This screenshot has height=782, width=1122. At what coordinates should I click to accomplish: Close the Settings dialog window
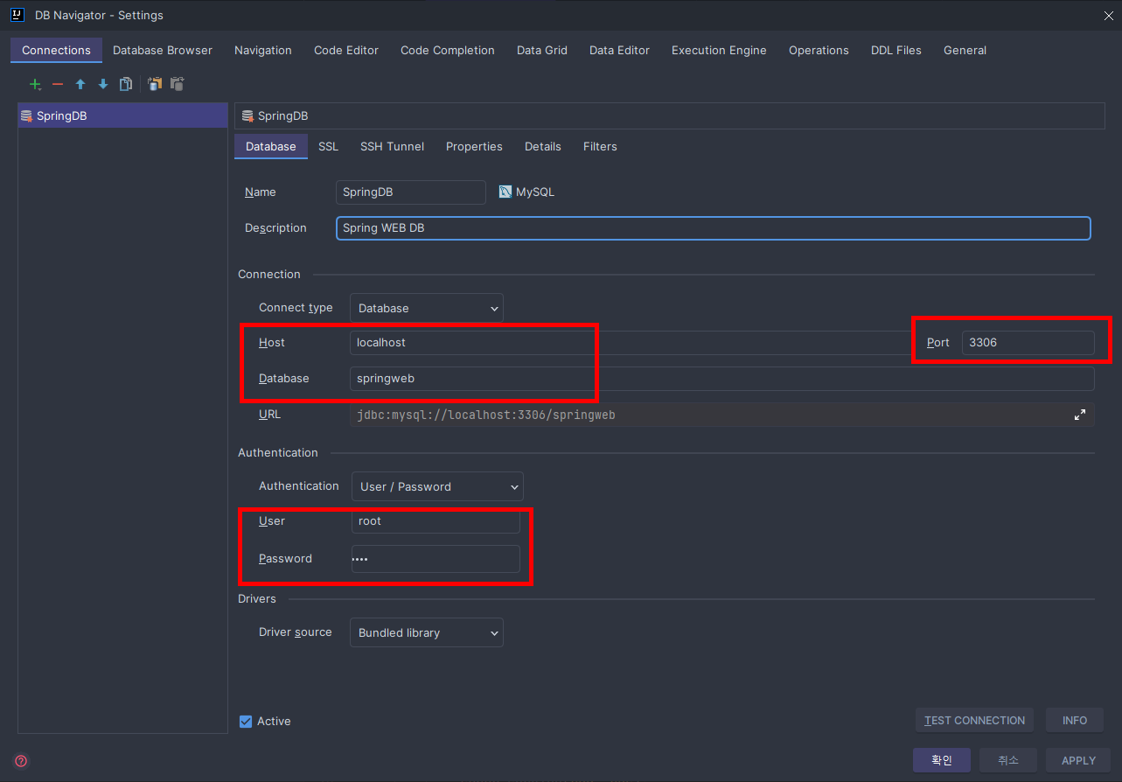pos(1109,15)
